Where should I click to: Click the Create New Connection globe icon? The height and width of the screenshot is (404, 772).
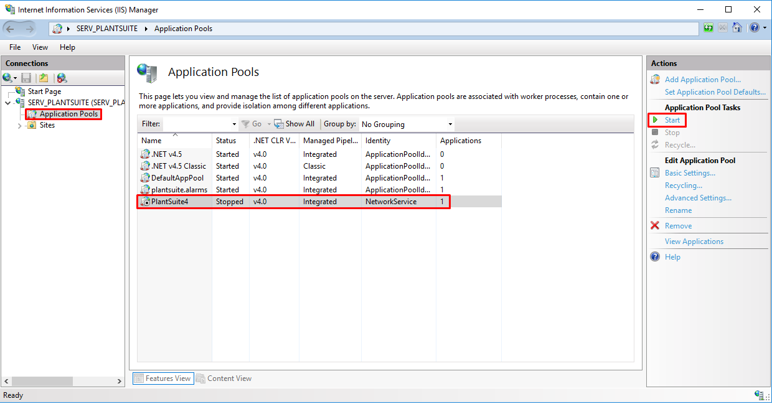[x=7, y=78]
